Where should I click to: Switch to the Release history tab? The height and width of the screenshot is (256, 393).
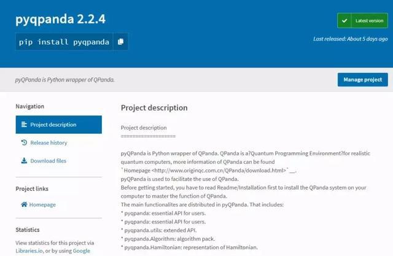point(48,142)
